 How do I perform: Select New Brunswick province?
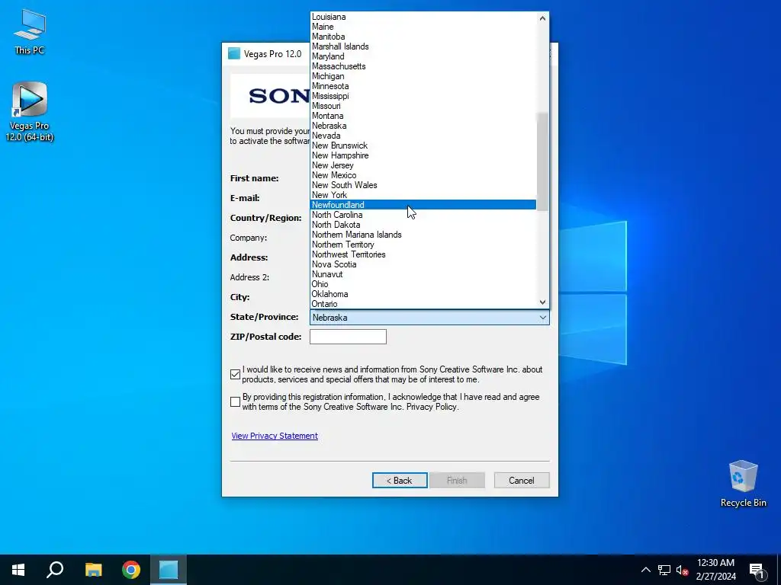[x=423, y=145]
